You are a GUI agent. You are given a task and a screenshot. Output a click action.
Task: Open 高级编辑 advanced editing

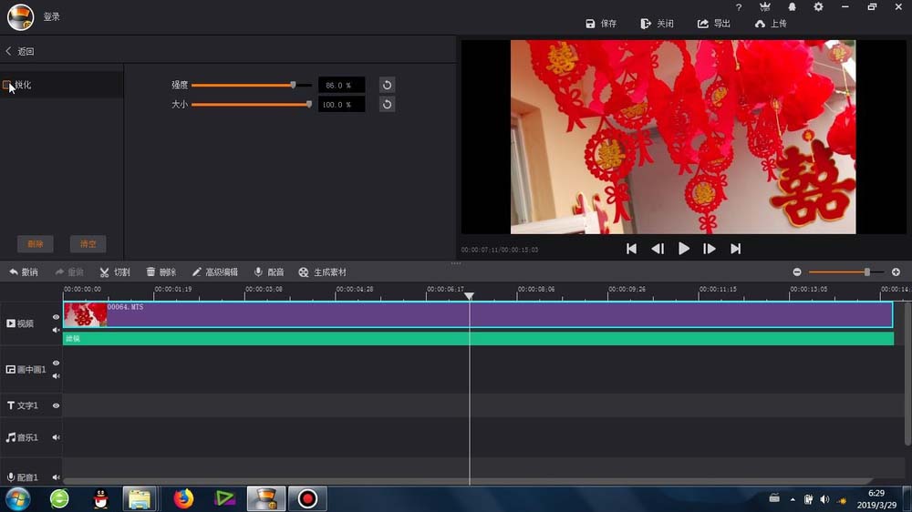point(214,272)
